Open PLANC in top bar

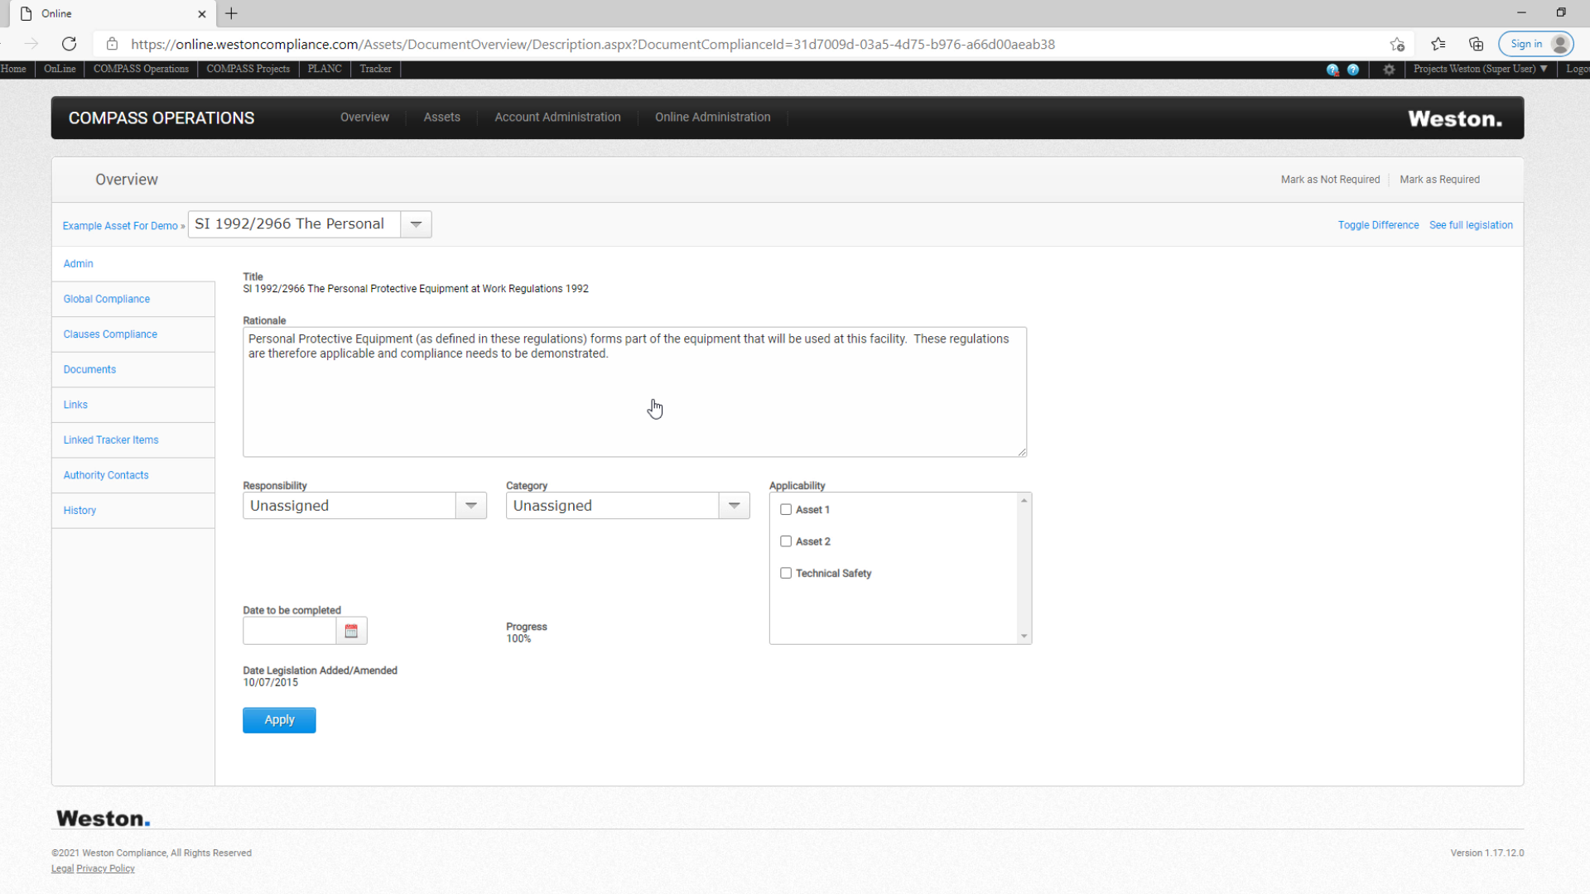pos(325,69)
